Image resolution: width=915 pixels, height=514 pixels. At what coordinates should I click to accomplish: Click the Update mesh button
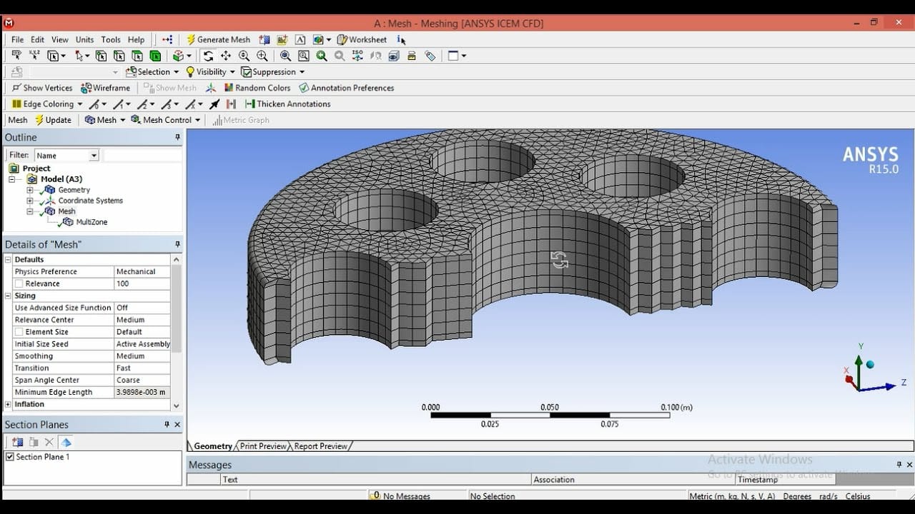click(53, 120)
